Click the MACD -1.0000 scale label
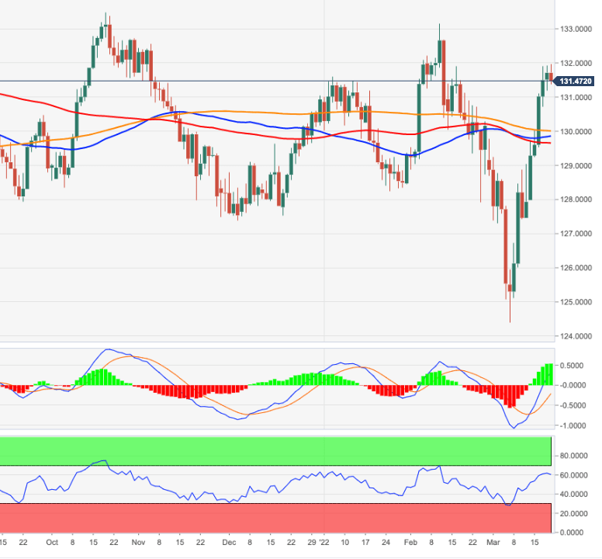This screenshot has height=559, width=602. tap(571, 425)
